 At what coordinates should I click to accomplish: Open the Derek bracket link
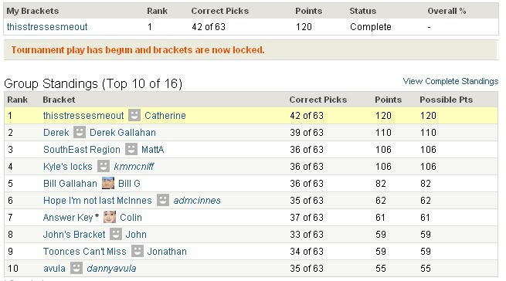point(56,133)
